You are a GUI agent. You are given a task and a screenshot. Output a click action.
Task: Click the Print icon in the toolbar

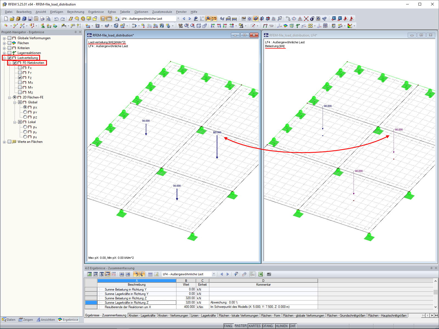[42, 19]
